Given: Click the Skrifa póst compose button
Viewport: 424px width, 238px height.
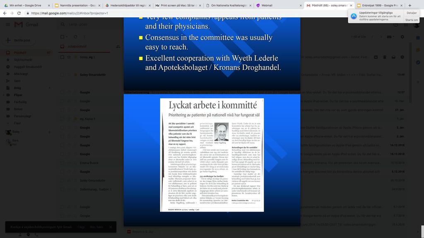Looking at the screenshot, I should 18,40.
